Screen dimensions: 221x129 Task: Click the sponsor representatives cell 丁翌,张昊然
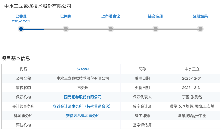pyautogui.click(x=192, y=97)
